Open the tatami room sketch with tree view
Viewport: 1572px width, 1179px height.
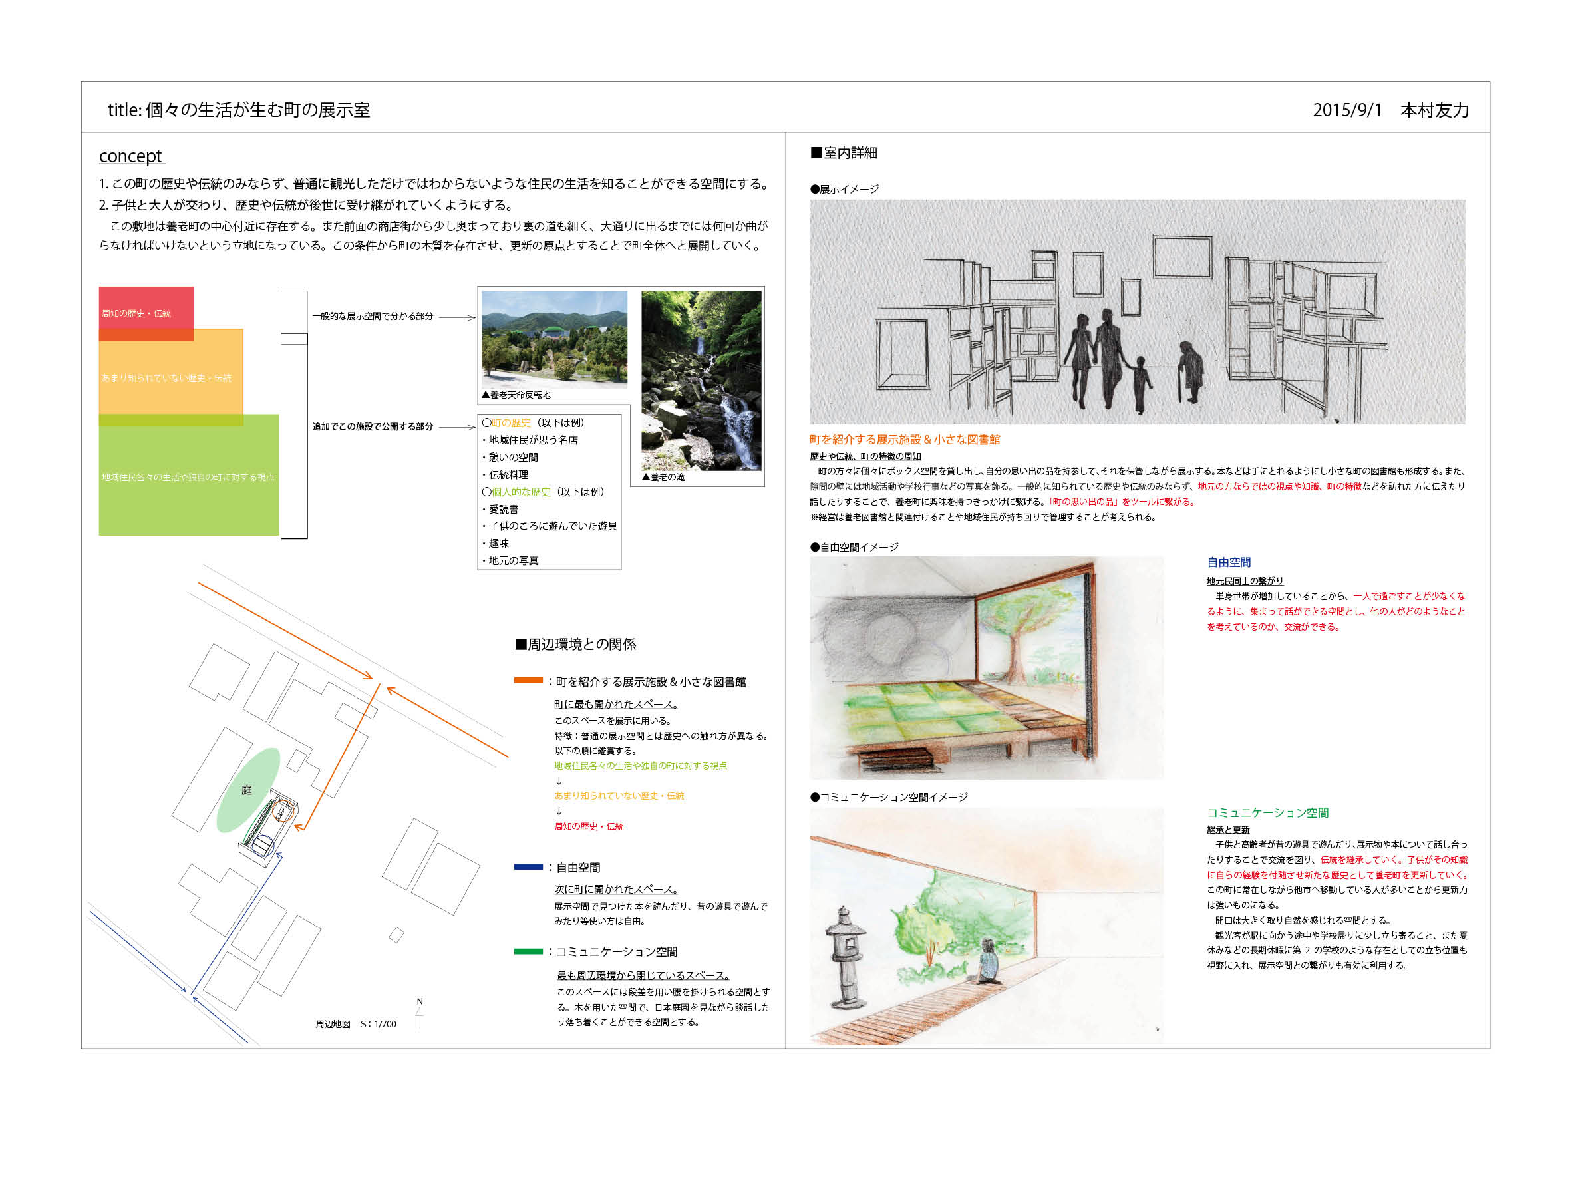pos(987,668)
